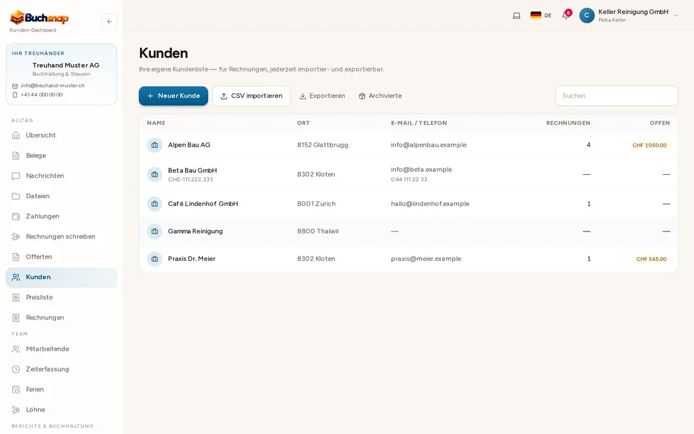Click Treuhand Muster AG trustee card title
The width and height of the screenshot is (694, 434).
pos(66,65)
